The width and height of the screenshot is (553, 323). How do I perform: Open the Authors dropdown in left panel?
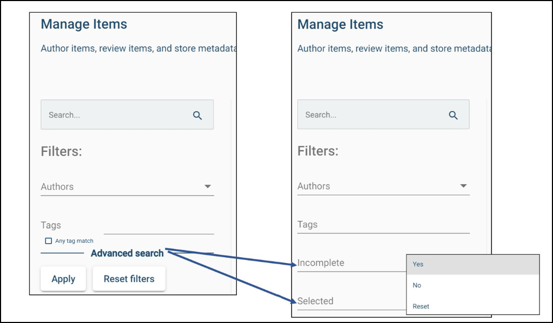(x=127, y=187)
